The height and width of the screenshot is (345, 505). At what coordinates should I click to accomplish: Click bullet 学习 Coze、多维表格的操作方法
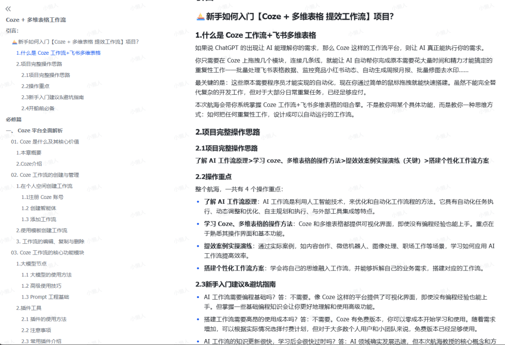point(349,229)
